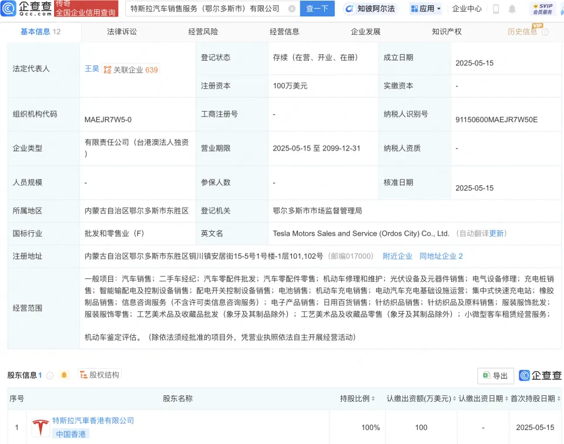The height and width of the screenshot is (444, 564).
Task: Open the notifications bell in header
Action: point(512,9)
